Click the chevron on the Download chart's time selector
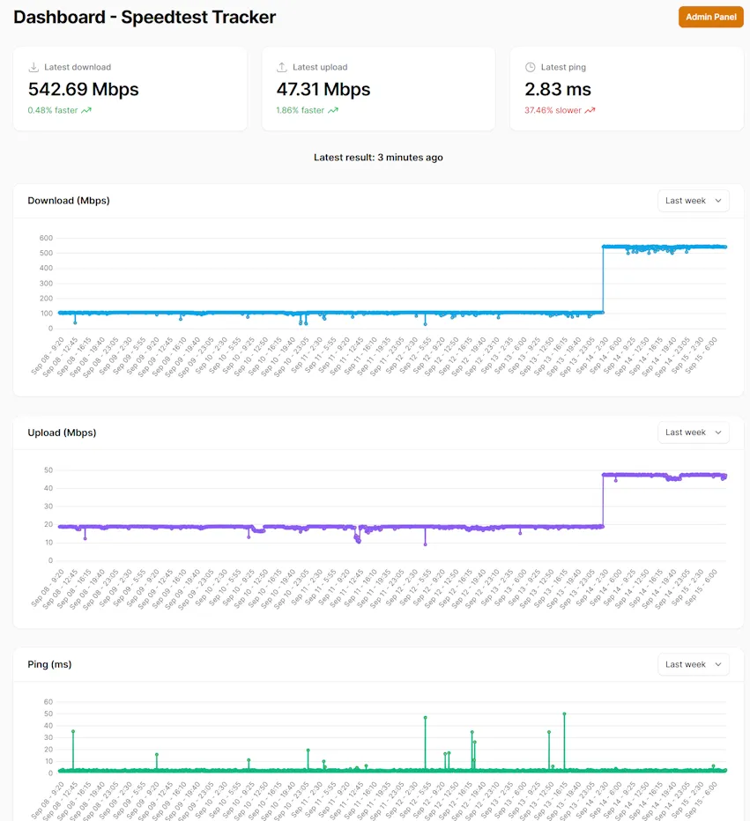The image size is (750, 821). coord(717,200)
